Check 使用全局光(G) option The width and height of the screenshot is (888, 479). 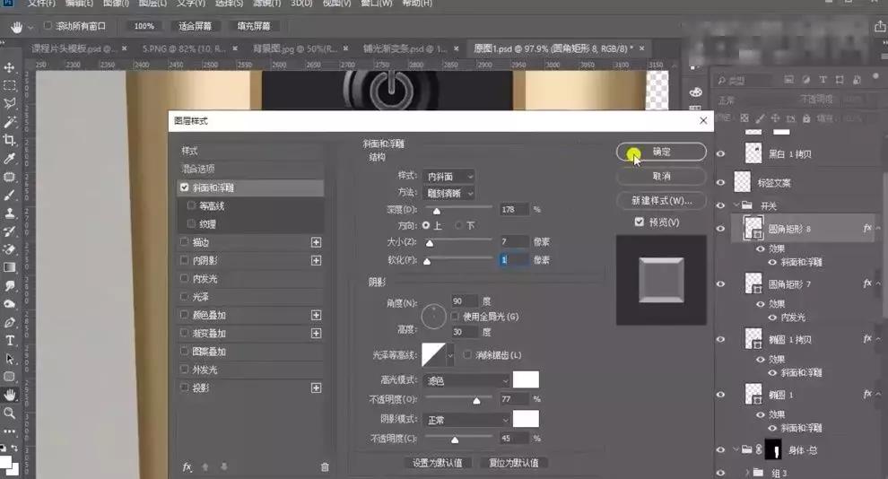(x=456, y=317)
